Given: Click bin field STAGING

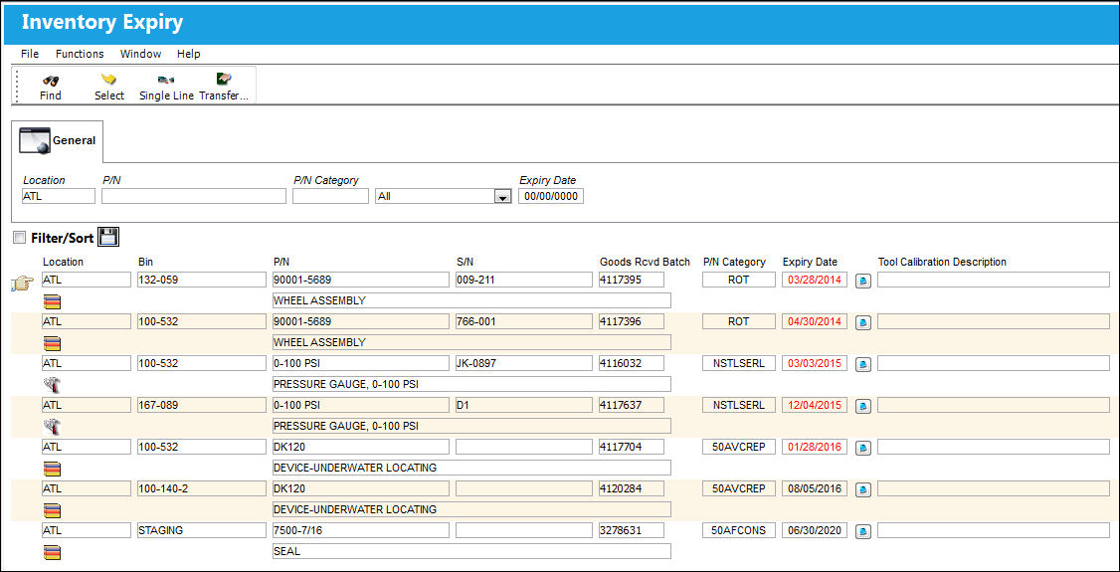Looking at the screenshot, I should coord(202,530).
